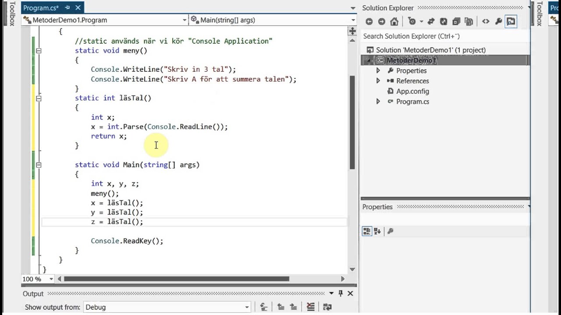Click Alphabetical sort icon in Properties panel

(x=377, y=231)
